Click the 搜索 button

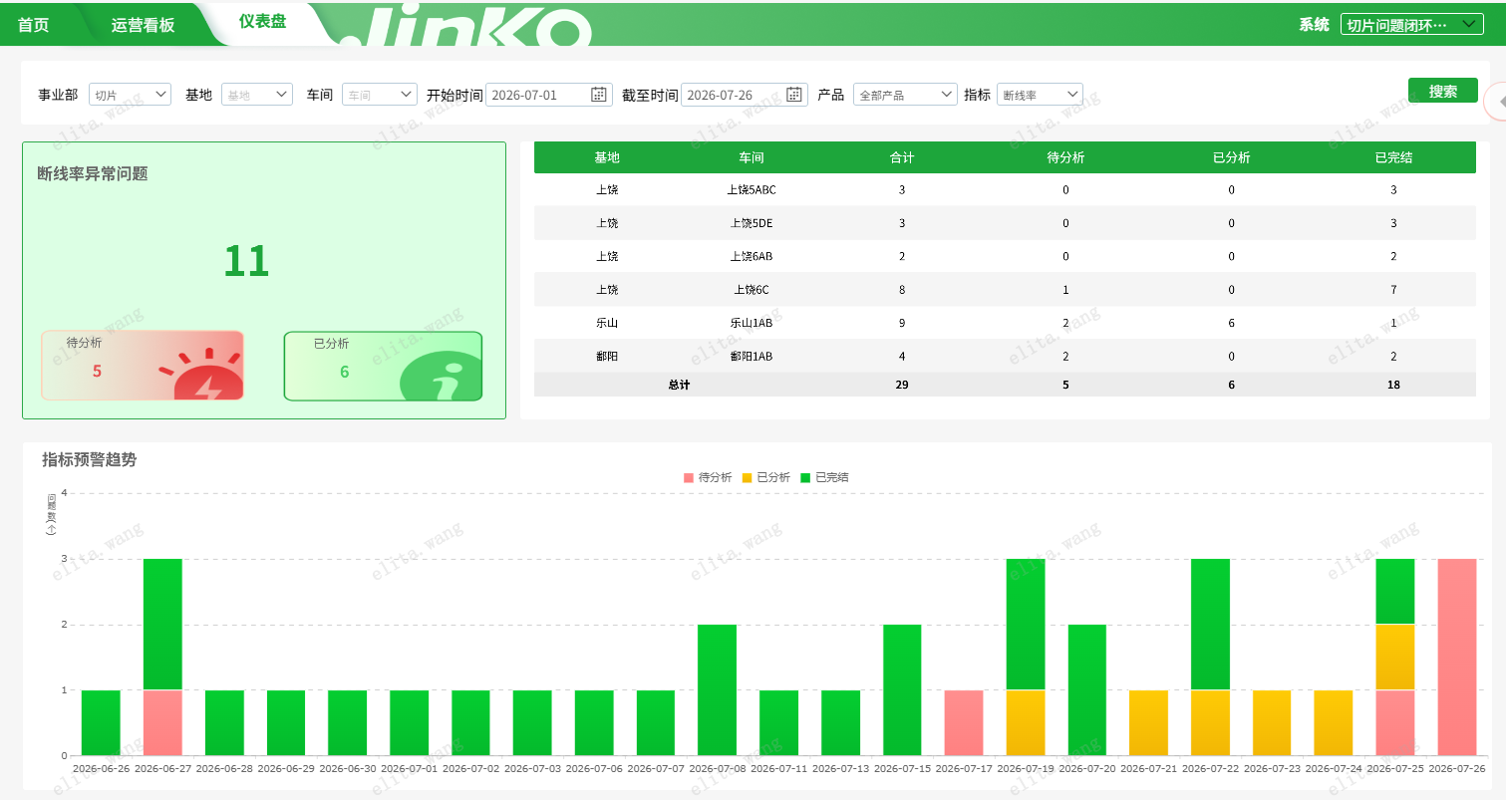pyautogui.click(x=1442, y=91)
